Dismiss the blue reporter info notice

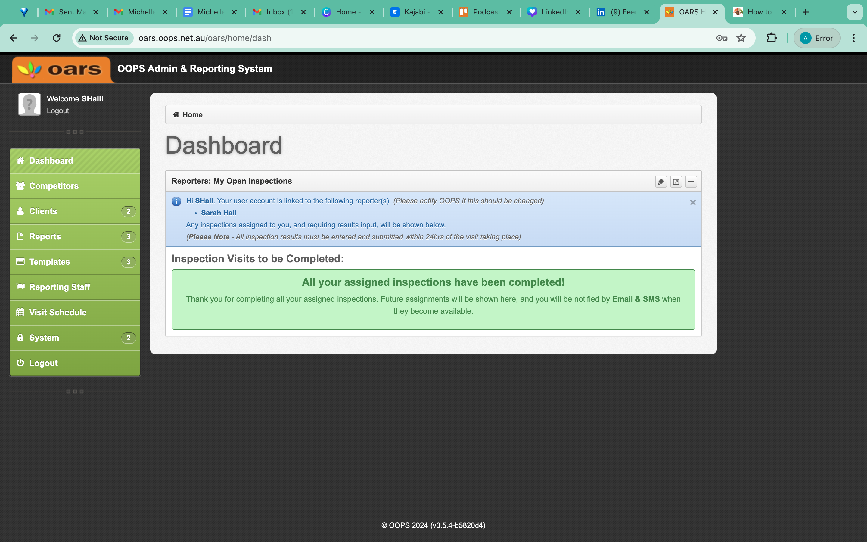point(693,202)
